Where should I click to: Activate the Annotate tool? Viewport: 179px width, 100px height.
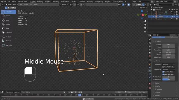click(8, 37)
